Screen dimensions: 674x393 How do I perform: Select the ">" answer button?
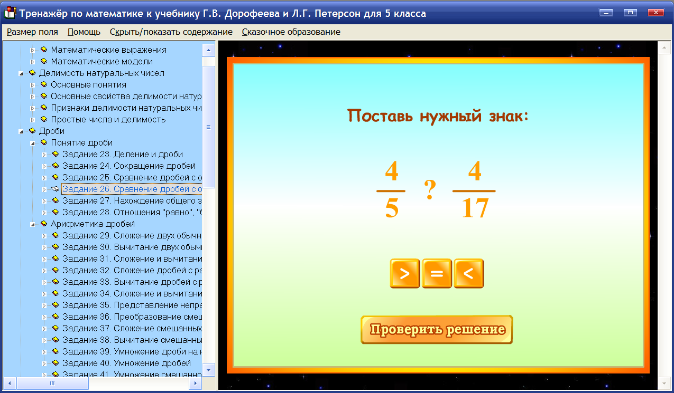[x=405, y=273]
